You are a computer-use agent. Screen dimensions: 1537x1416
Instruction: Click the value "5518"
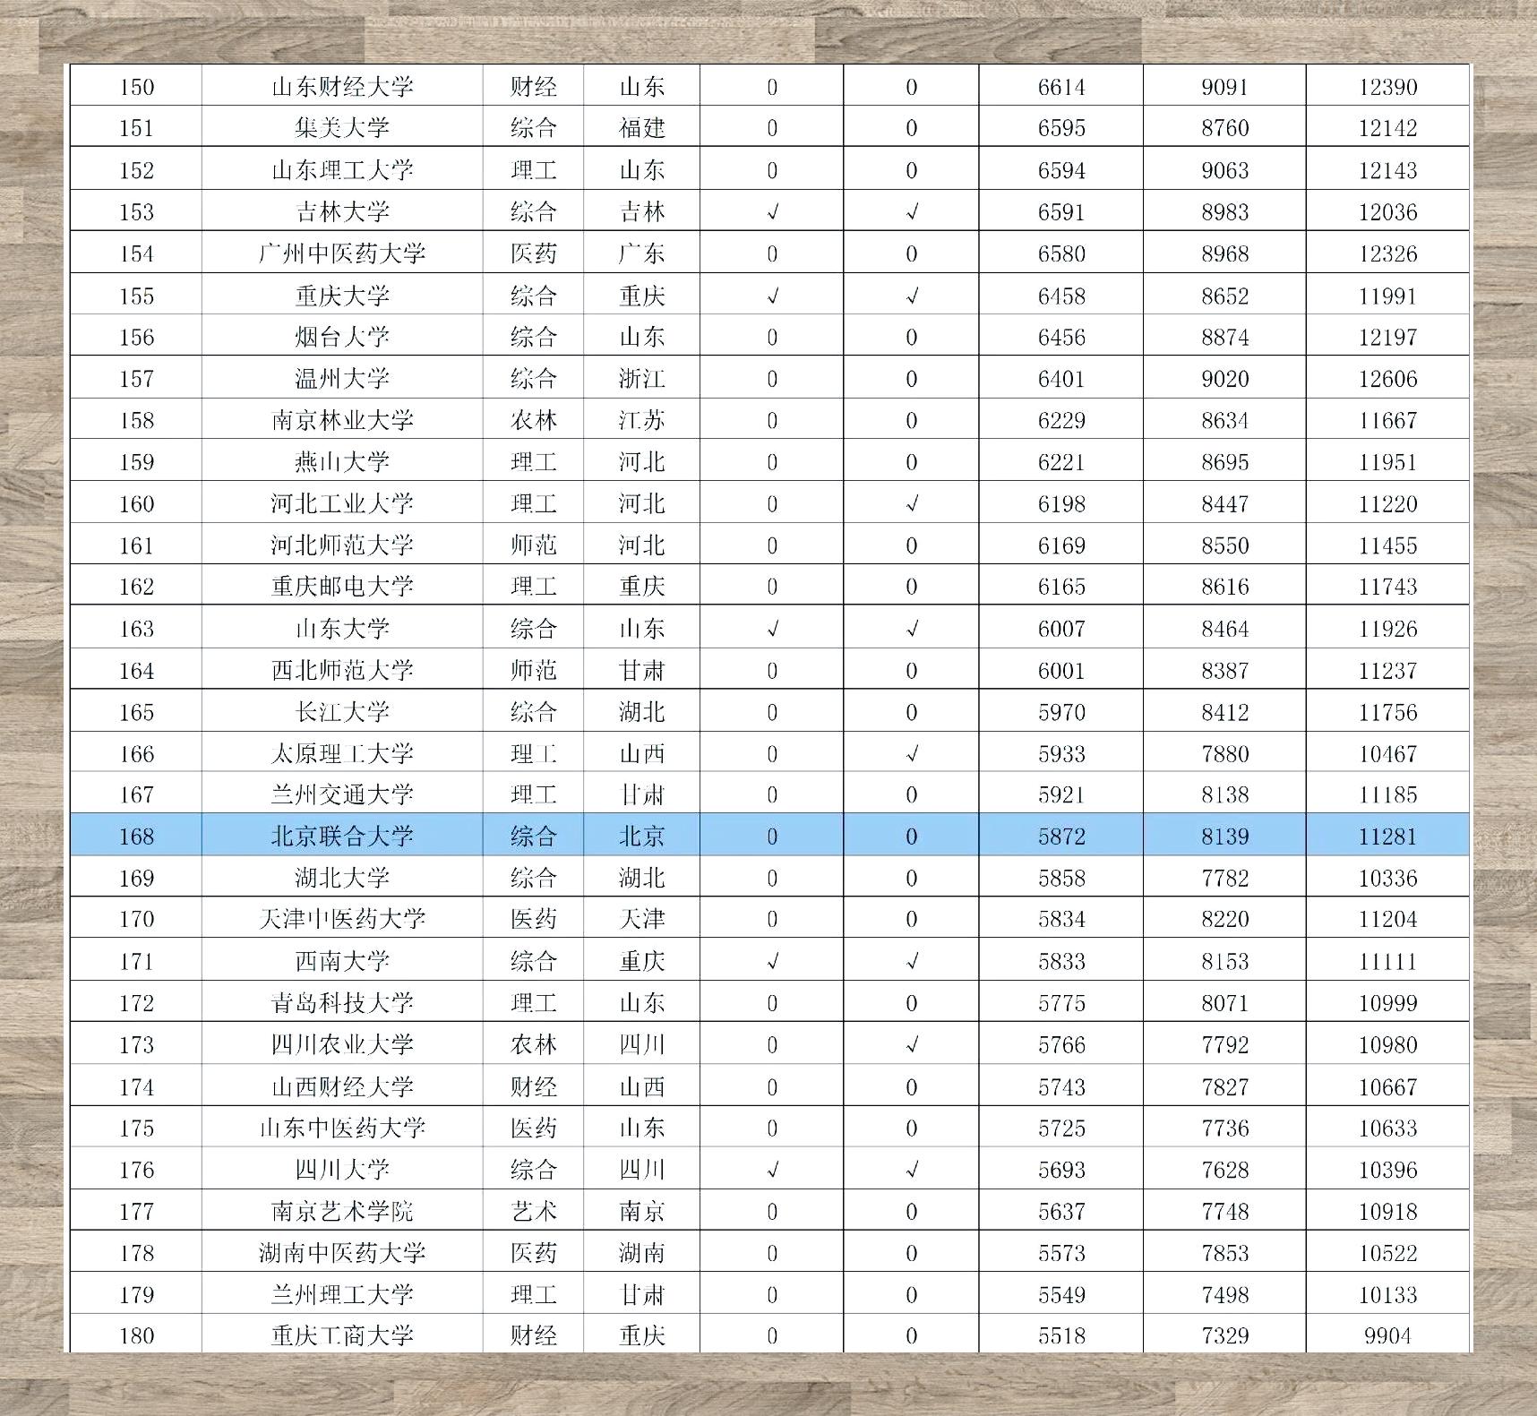tap(1061, 1335)
